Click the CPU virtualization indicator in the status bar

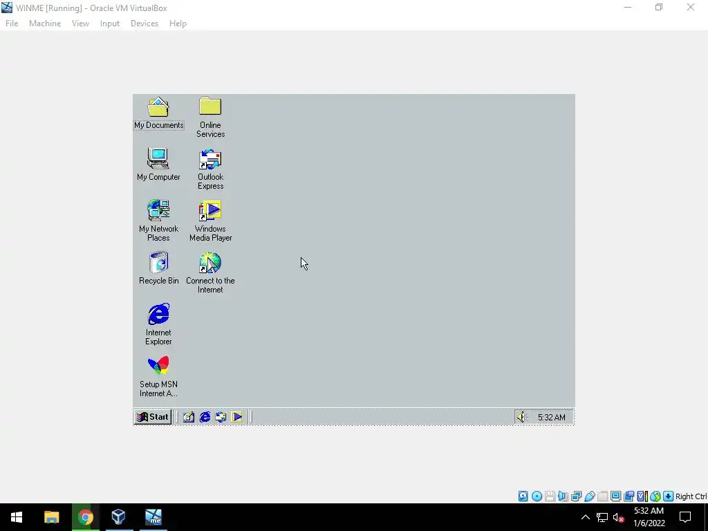[642, 496]
